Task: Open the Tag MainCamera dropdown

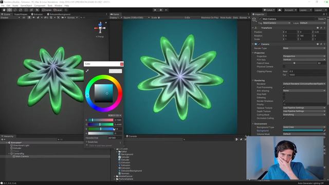Action: click(x=277, y=23)
